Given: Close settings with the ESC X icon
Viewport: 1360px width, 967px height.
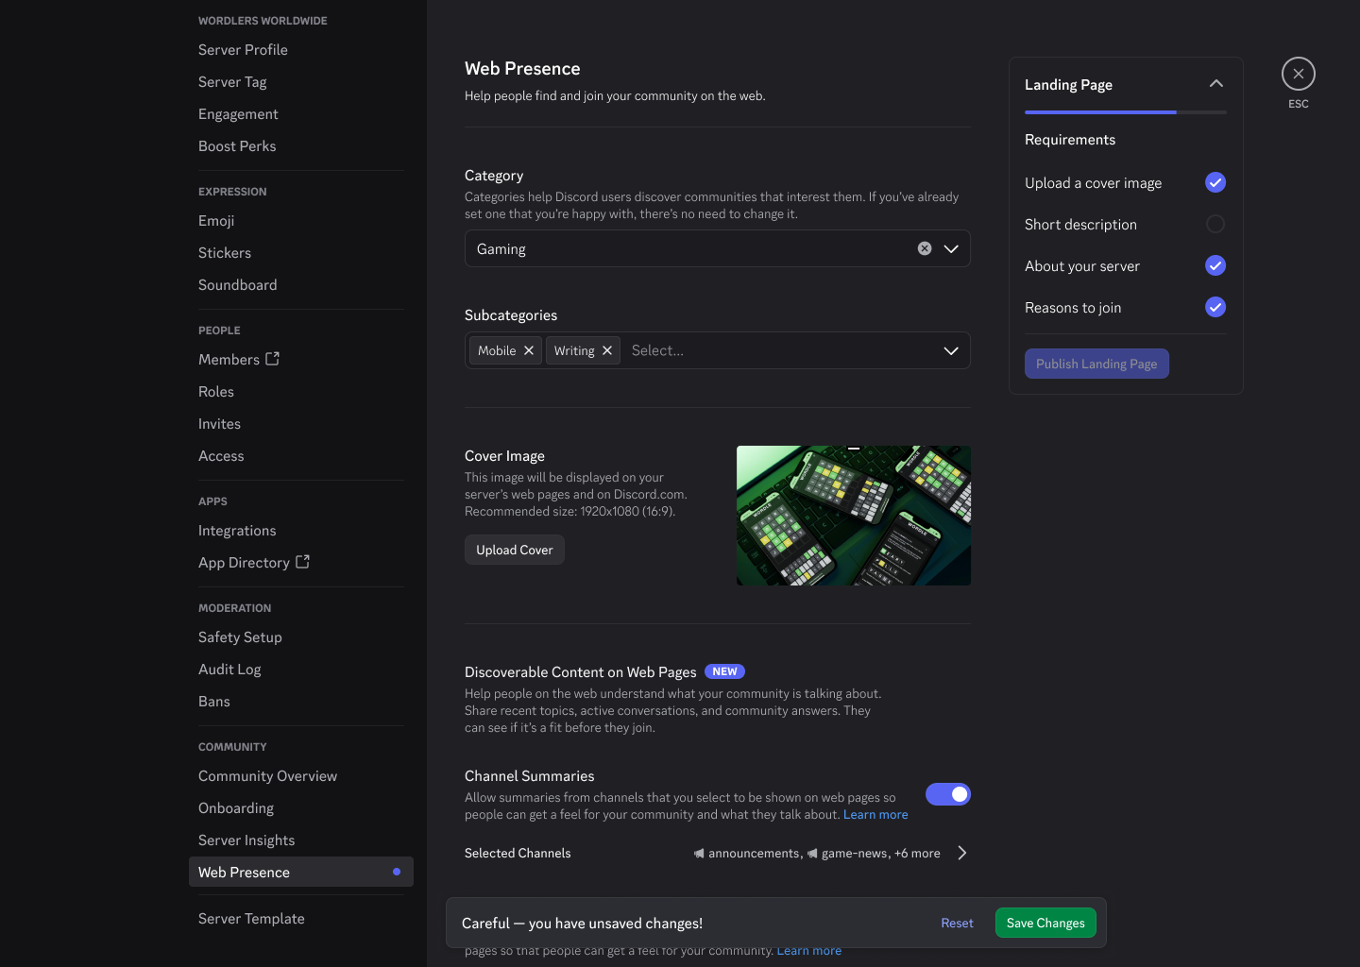Looking at the screenshot, I should (x=1298, y=74).
